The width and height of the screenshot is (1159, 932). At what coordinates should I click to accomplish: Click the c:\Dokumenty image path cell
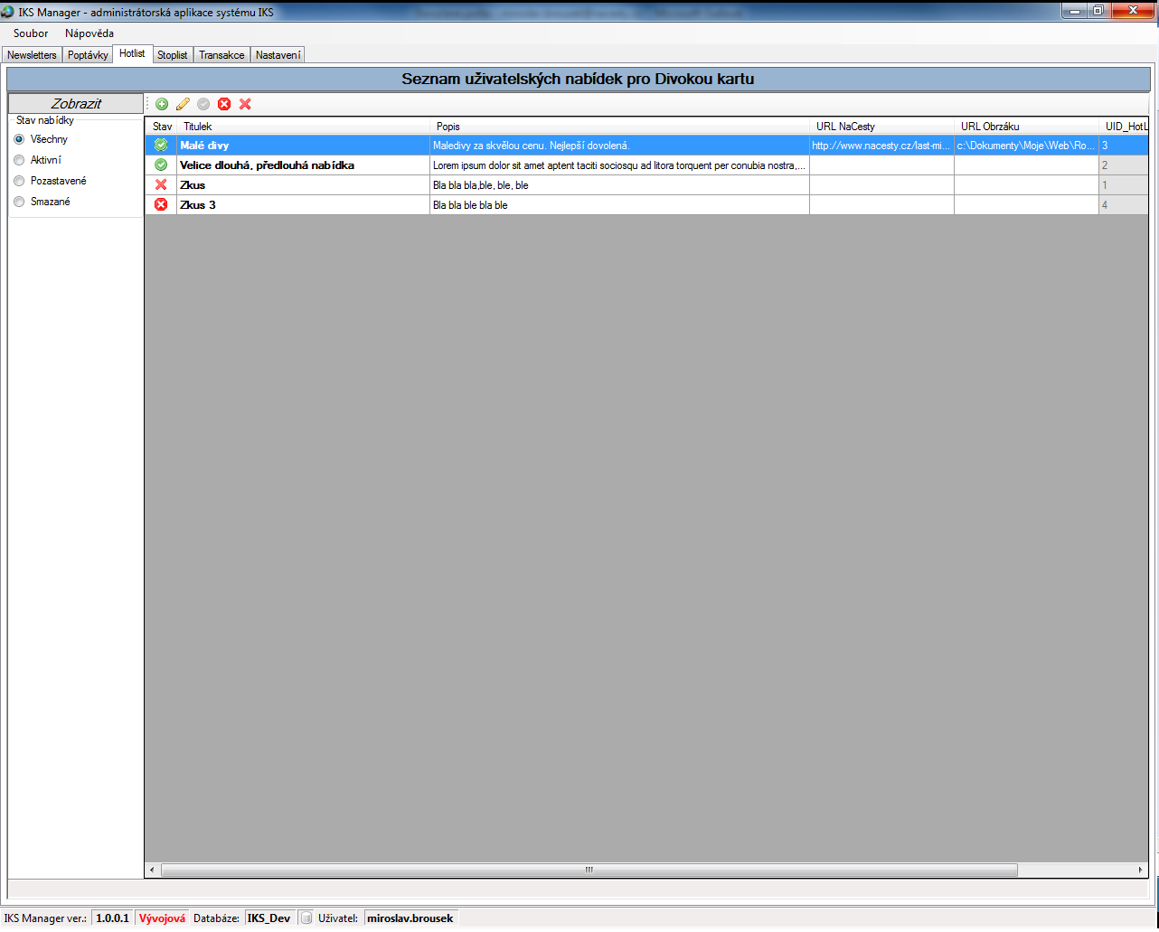click(x=1026, y=145)
